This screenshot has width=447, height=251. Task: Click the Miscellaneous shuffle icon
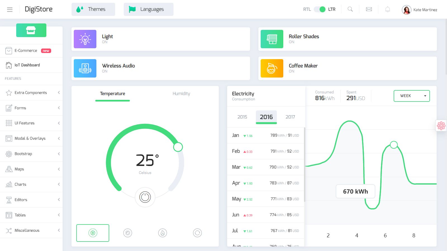tap(9, 230)
